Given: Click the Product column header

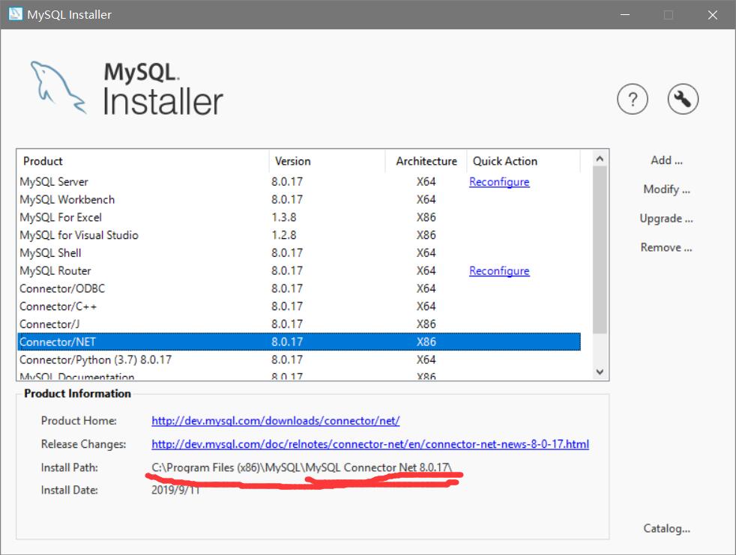Looking at the screenshot, I should (43, 161).
